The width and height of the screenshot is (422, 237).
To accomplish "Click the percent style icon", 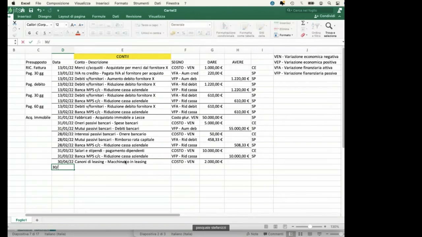I will tap(183, 33).
